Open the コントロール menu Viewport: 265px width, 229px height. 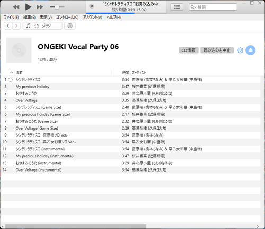click(67, 18)
